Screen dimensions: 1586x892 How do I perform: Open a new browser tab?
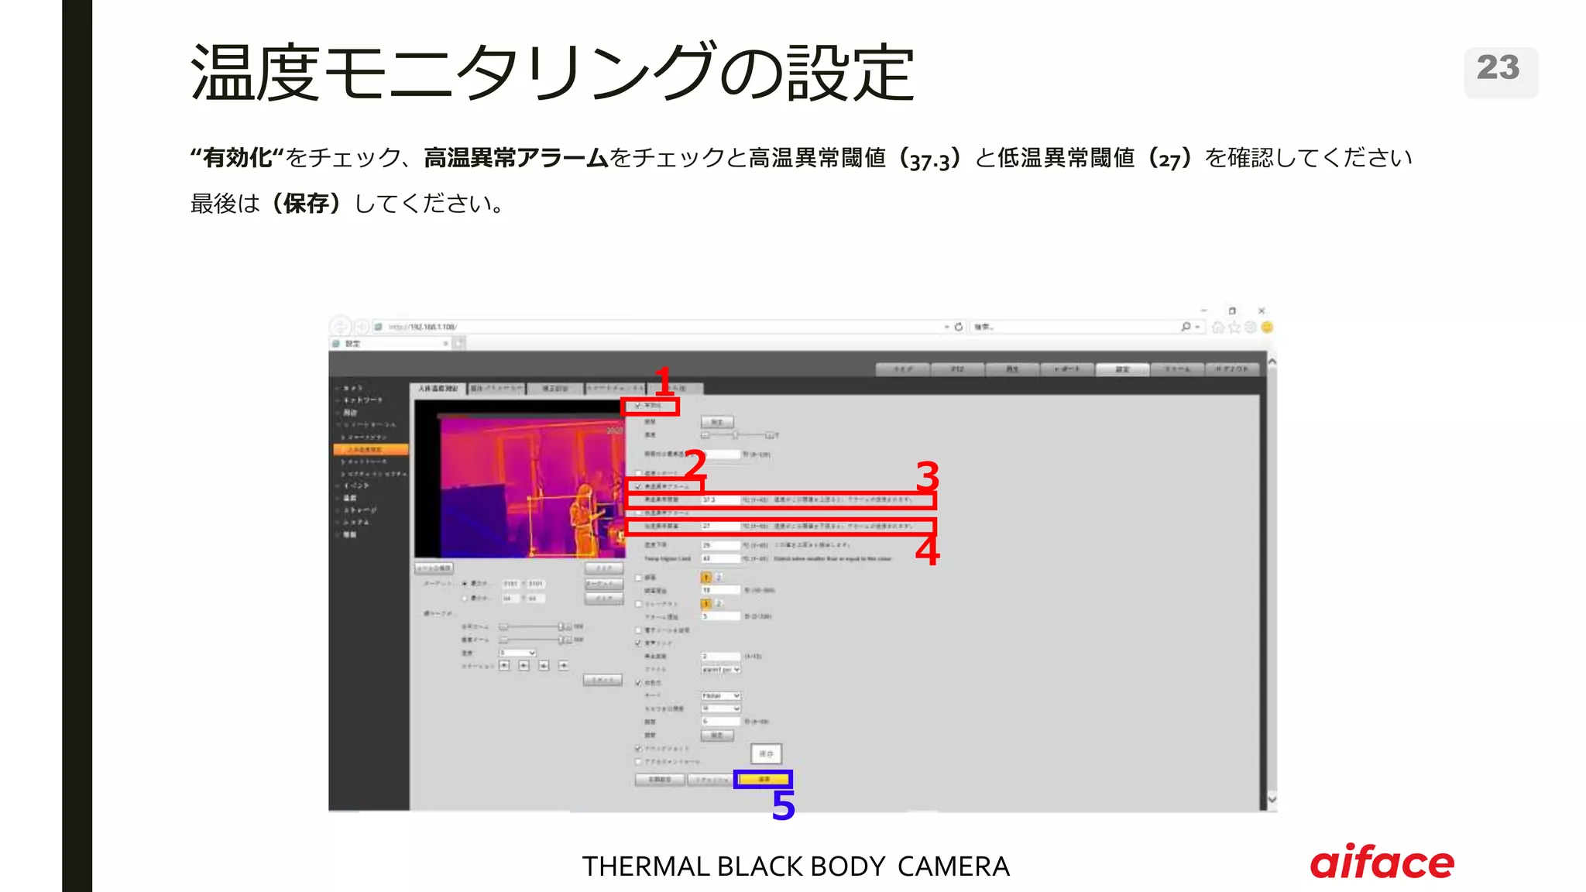[x=459, y=343]
